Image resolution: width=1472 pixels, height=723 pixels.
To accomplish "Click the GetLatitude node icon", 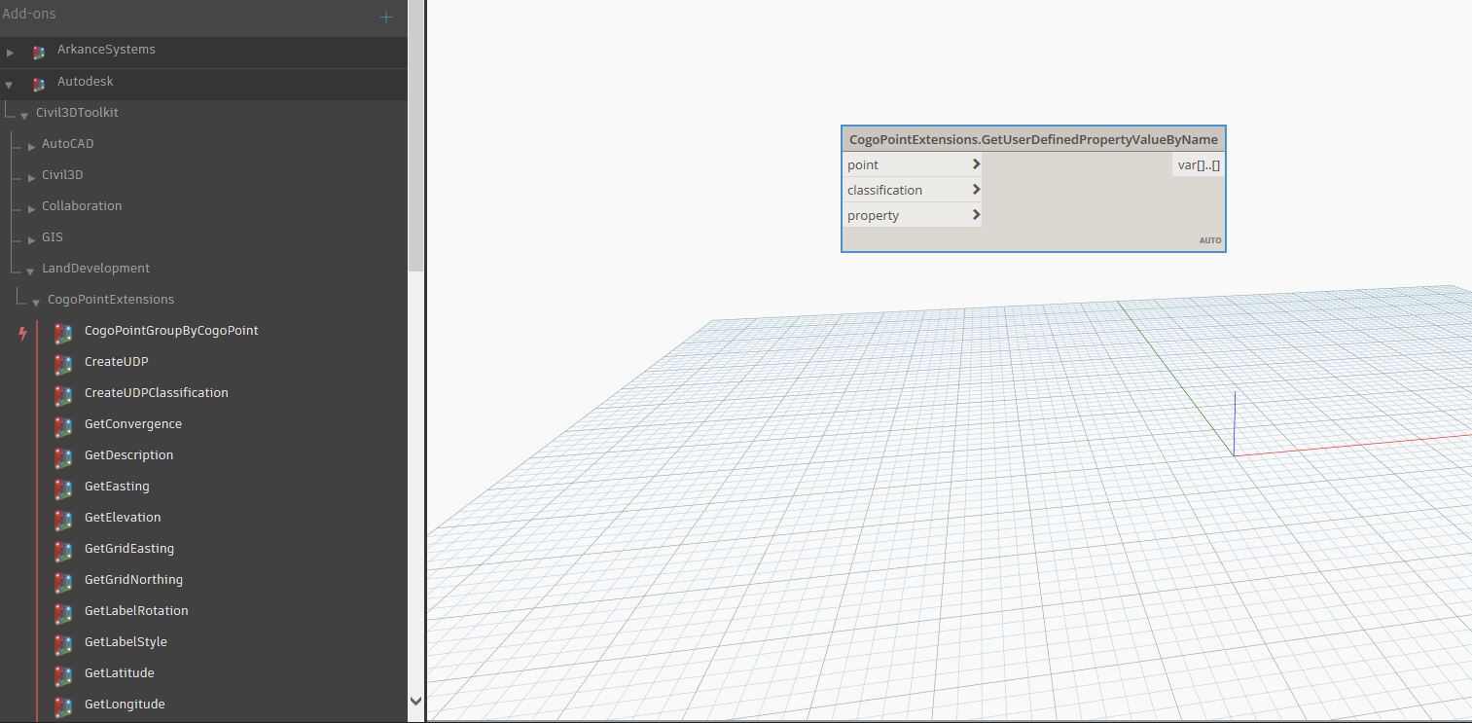I will click(63, 674).
